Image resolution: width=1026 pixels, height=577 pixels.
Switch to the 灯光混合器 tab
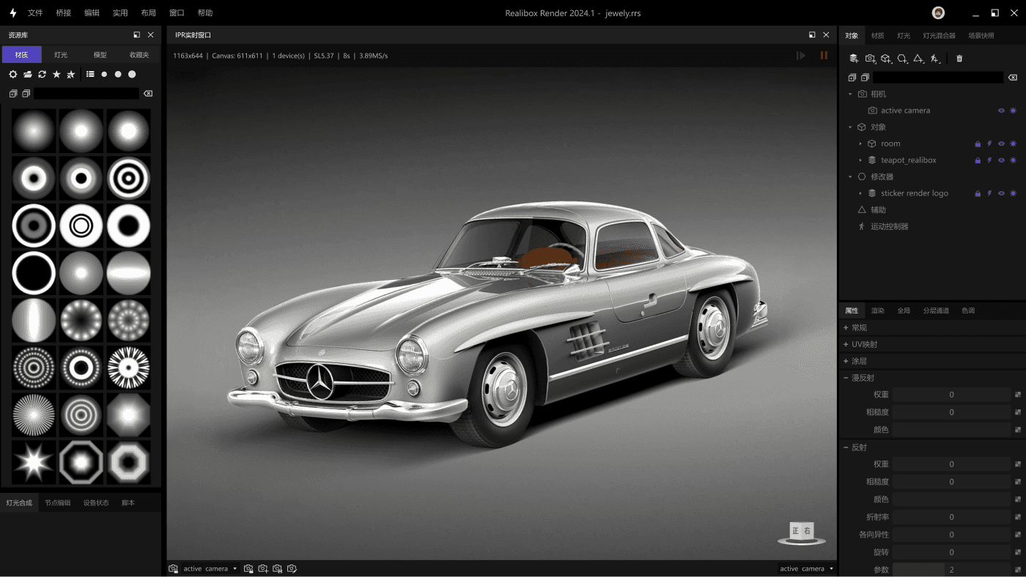tap(939, 35)
